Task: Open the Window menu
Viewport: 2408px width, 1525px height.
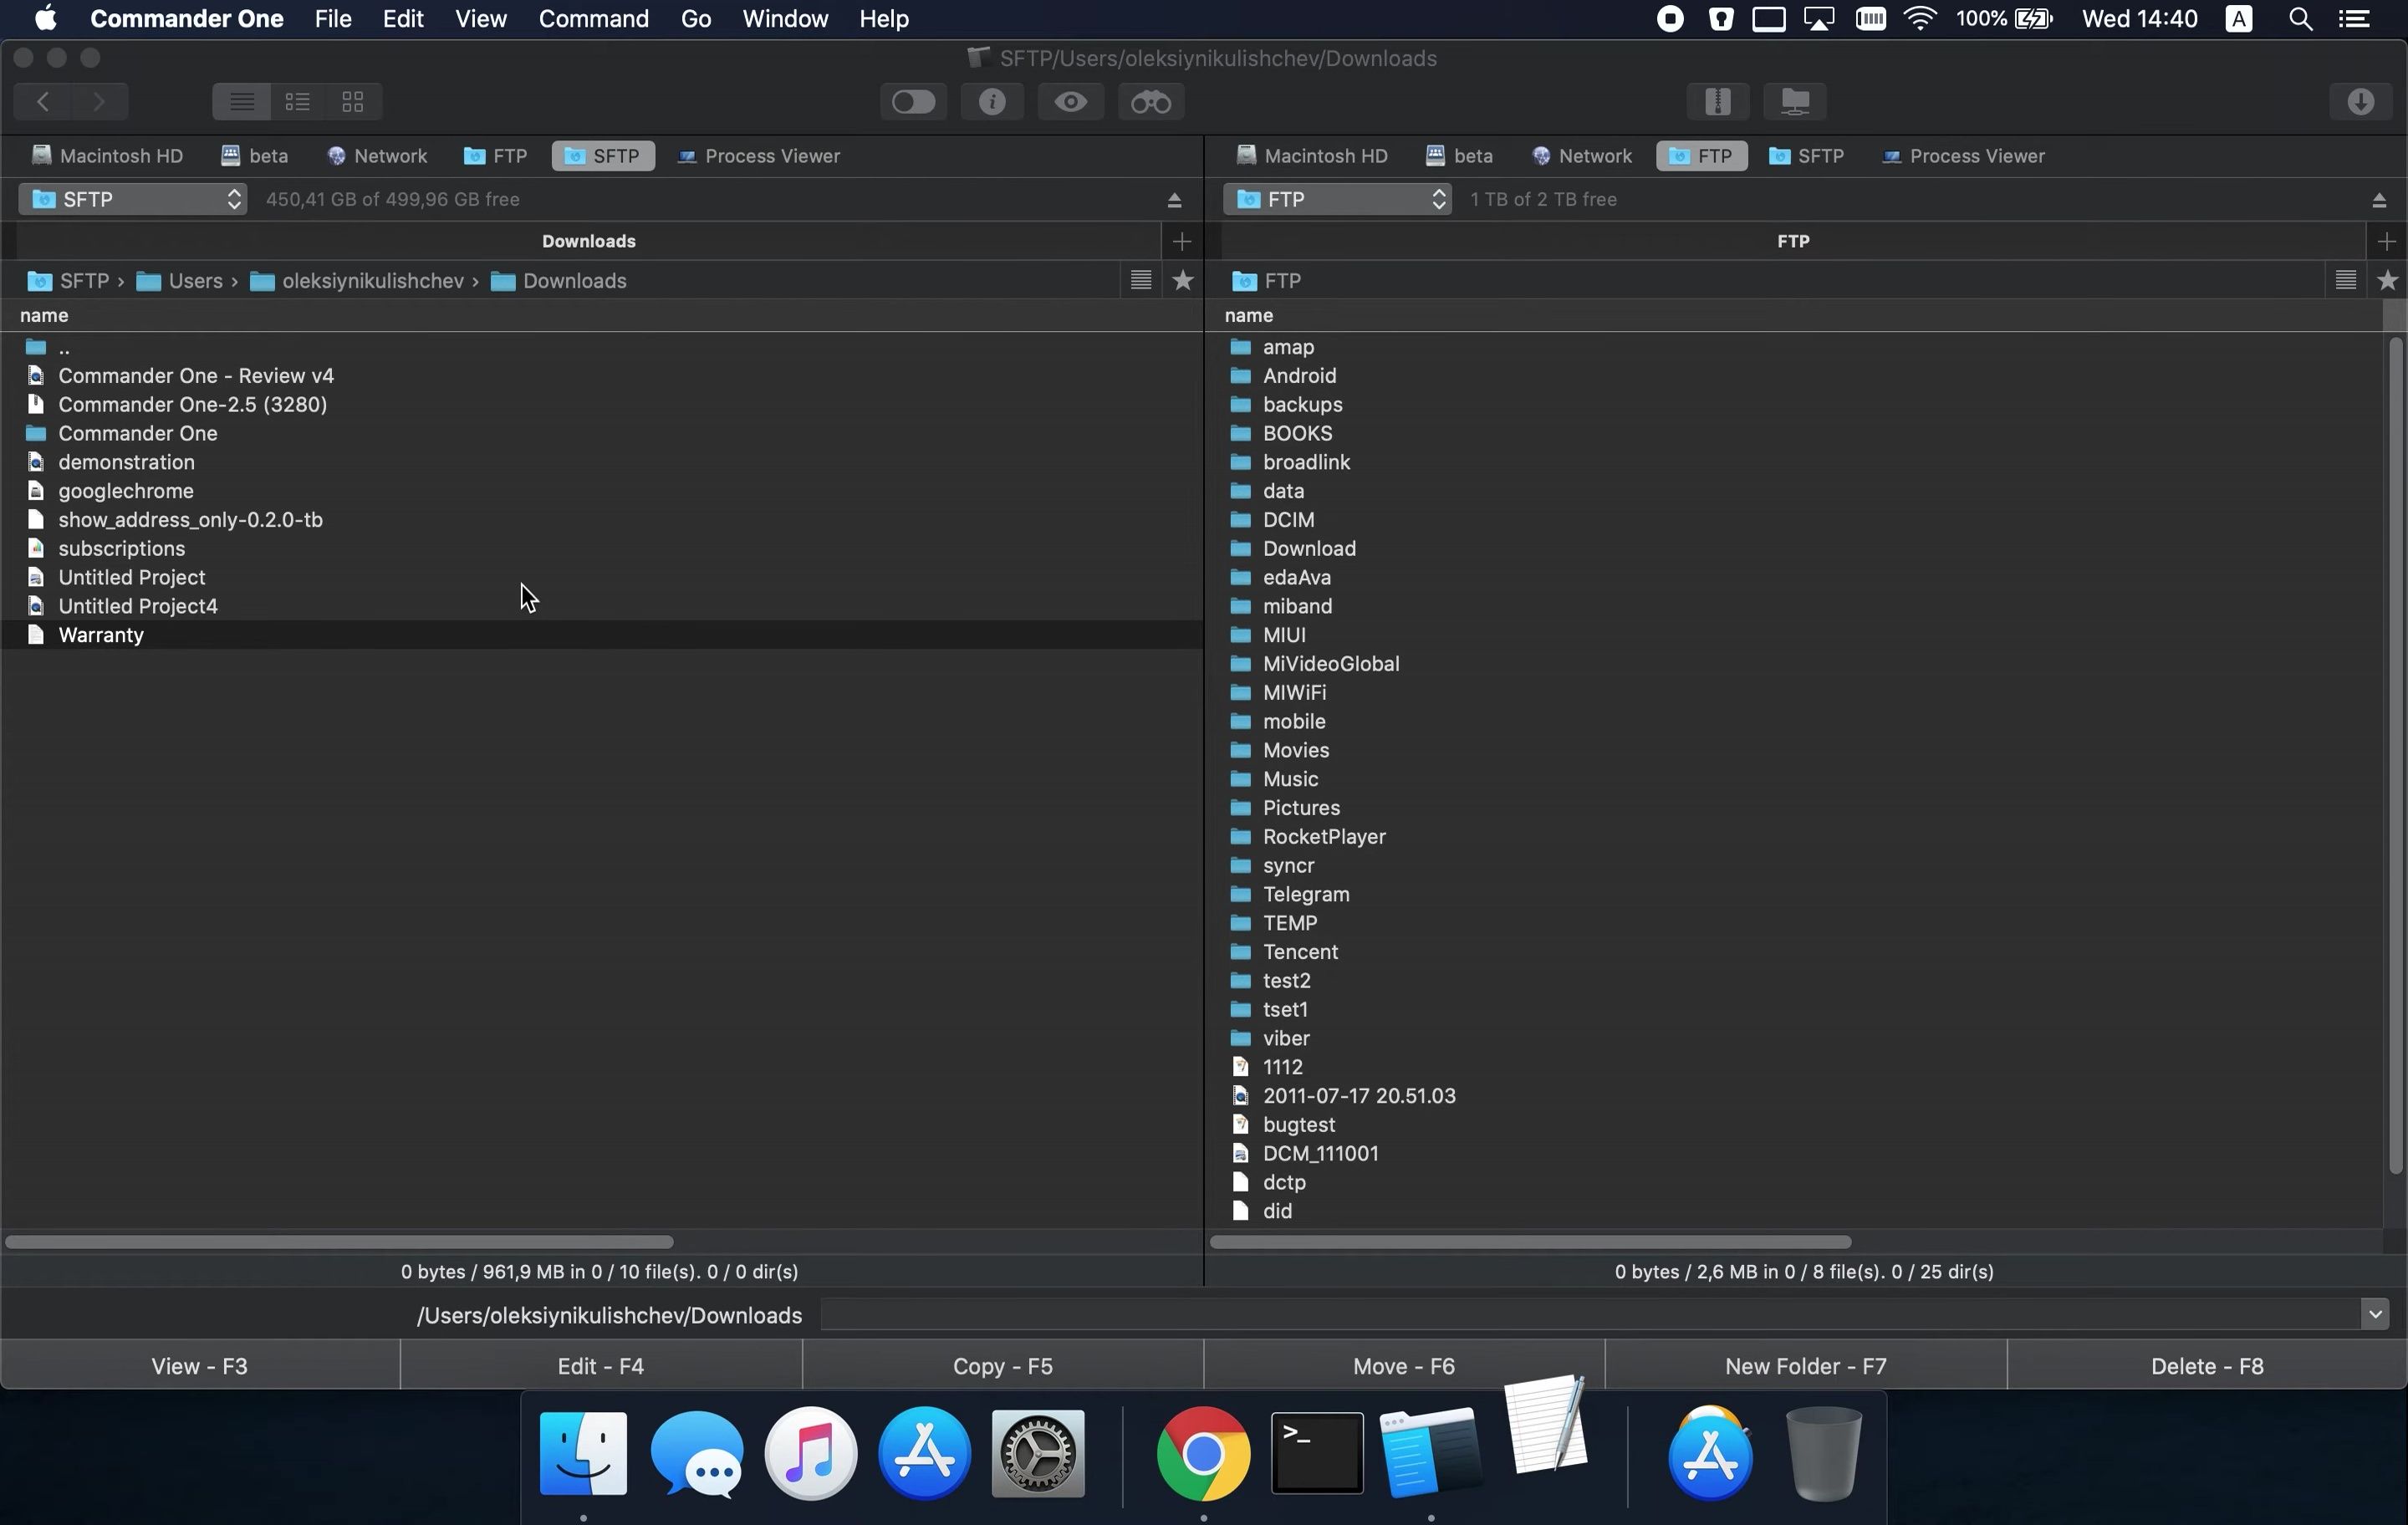Action: coord(785,19)
